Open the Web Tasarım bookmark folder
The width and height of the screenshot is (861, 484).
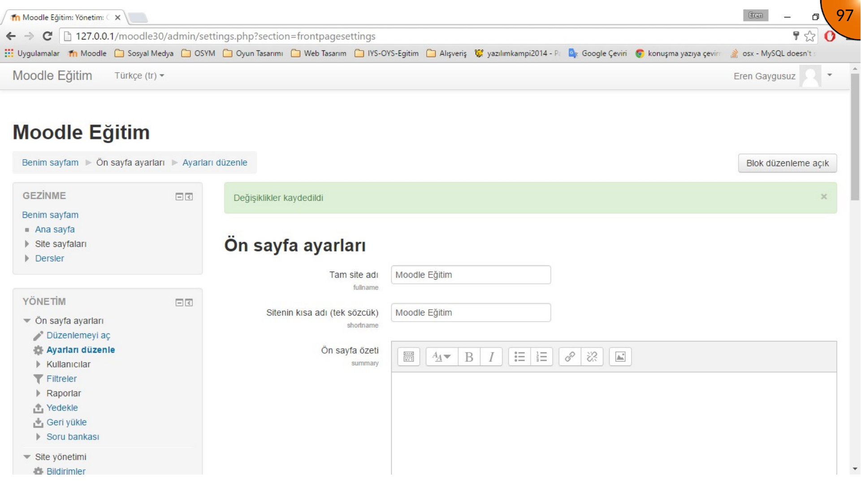tap(319, 53)
